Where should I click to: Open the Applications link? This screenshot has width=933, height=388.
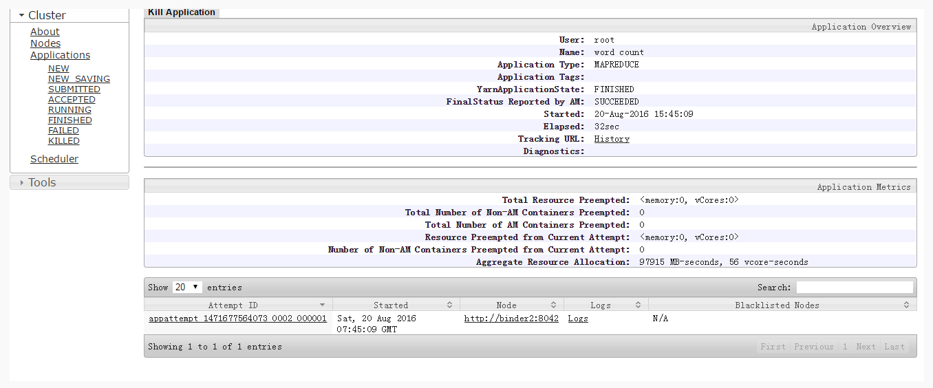click(x=60, y=55)
